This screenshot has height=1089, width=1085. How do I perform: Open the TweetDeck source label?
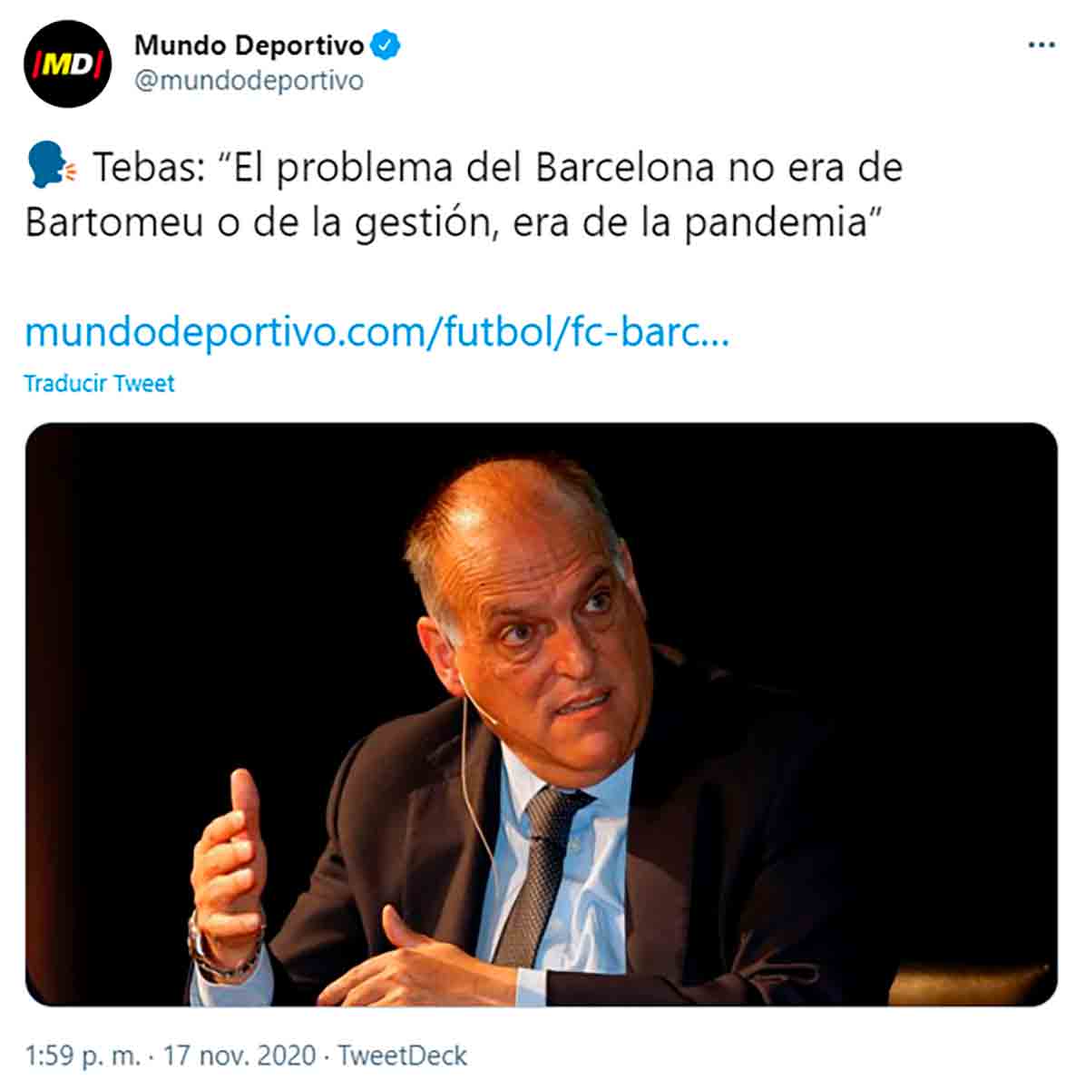[403, 1056]
